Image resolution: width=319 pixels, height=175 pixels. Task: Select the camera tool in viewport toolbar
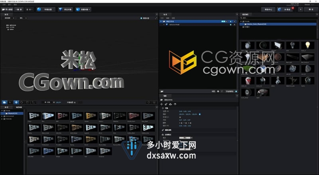click(4, 102)
